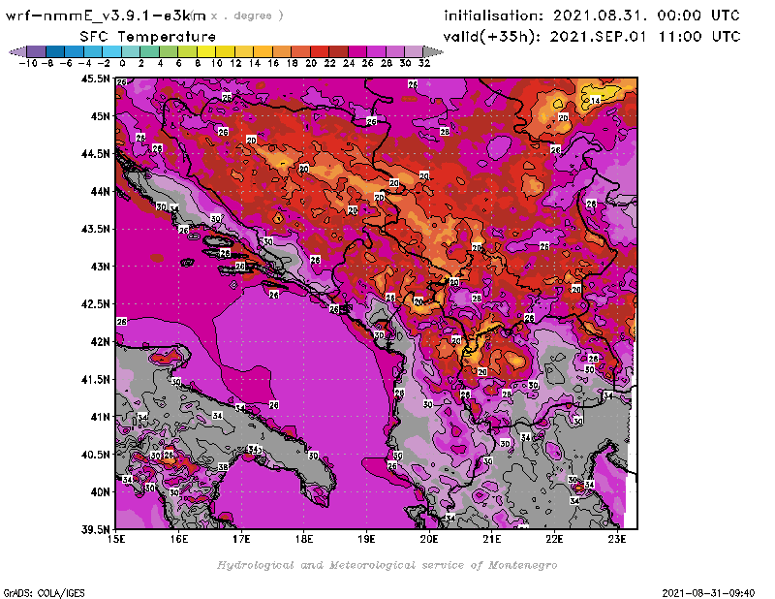Pick the orange 14 to 16 legend swatch

(263, 52)
